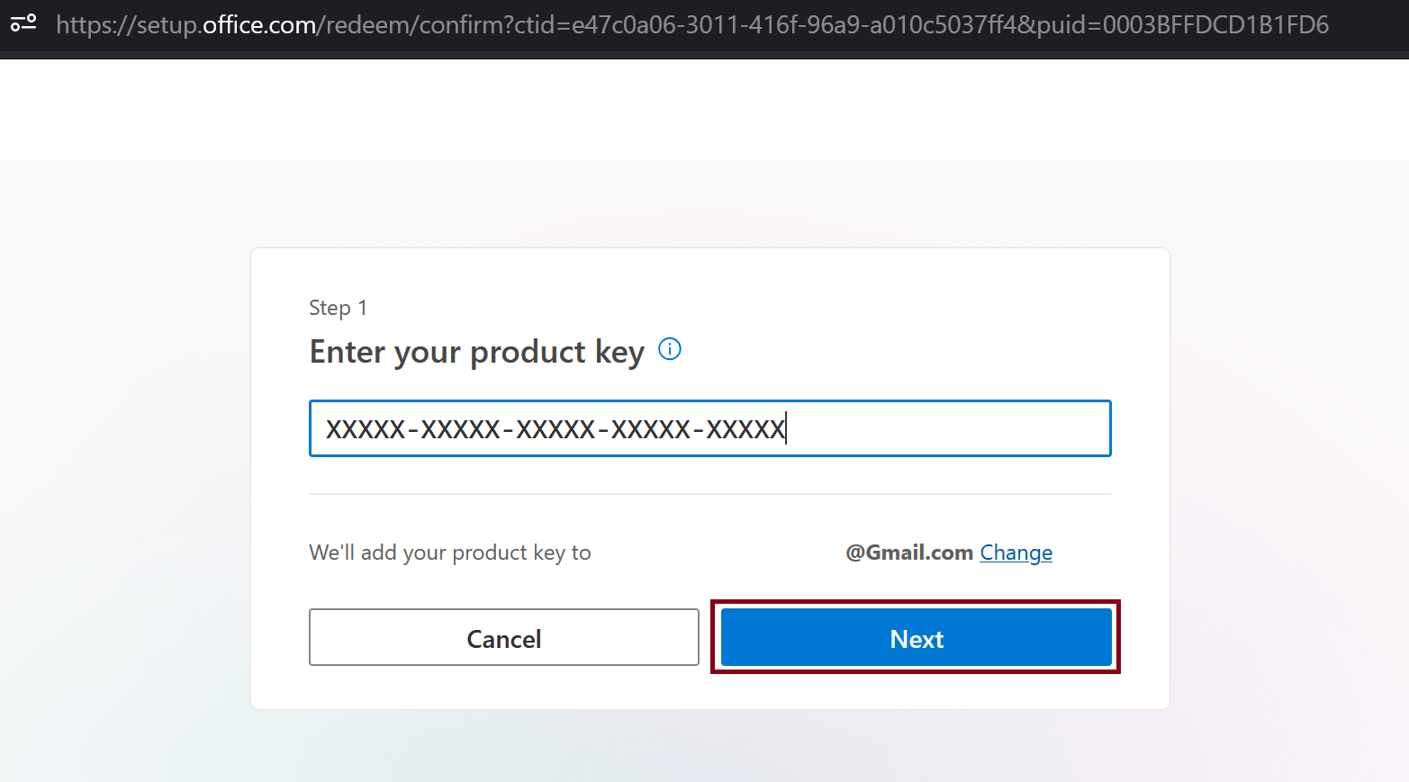Focus the product key input field
The image size is (1409, 782).
coord(710,428)
